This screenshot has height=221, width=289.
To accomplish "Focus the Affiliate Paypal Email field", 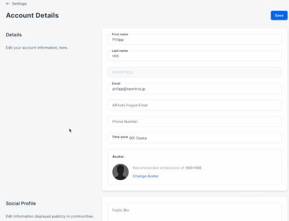I will [195, 105].
